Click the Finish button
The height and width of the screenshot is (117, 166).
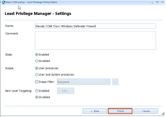click(x=120, y=111)
